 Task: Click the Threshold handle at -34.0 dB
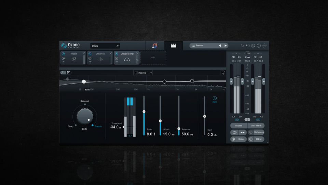[x=123, y=127]
